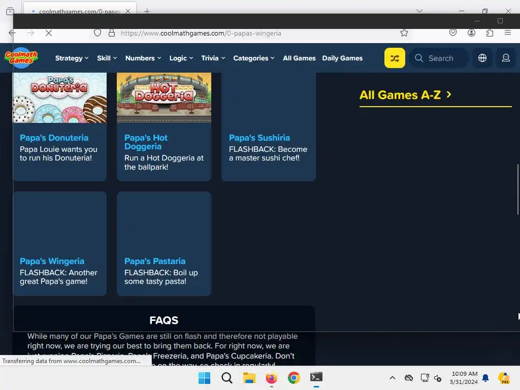The width and height of the screenshot is (520, 390).
Task: Open File Explorer from taskbar
Action: coord(249,378)
